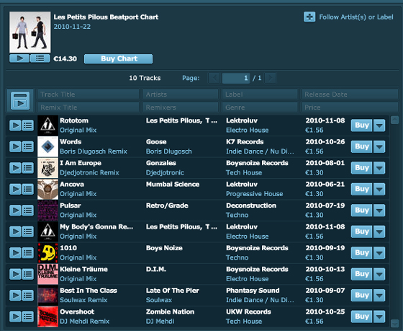
Task: Sort by Remixers column header
Action: pos(181,107)
